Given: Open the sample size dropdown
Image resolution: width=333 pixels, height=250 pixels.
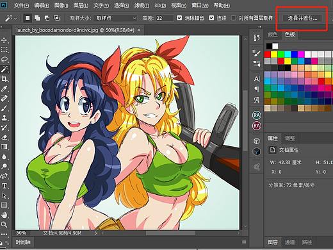Looking at the screenshot, I should tap(116, 18).
